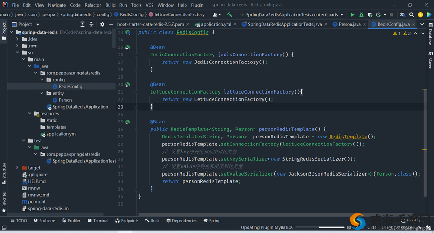The height and width of the screenshot is (233, 434).
Task: Click the bean gutter icon on line 20
Action: coord(128,85)
